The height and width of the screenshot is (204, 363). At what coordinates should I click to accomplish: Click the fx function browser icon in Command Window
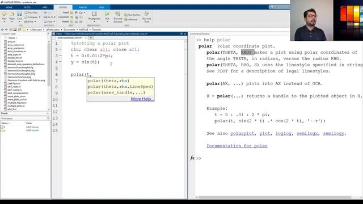[x=192, y=158]
